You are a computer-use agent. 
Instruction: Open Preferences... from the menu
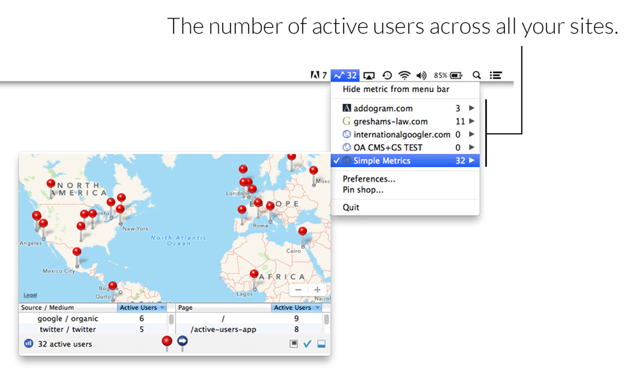(369, 179)
